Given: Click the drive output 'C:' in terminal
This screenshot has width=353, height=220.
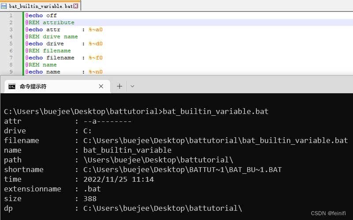Looking at the screenshot, I should click(87, 131).
